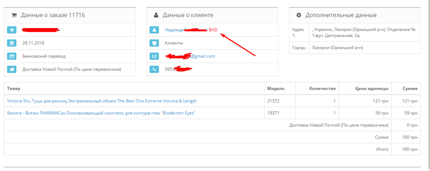
Task: Click the Итого label
Action: pyautogui.click(x=382, y=149)
